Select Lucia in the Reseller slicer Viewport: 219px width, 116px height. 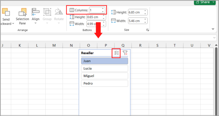[x=104, y=68]
